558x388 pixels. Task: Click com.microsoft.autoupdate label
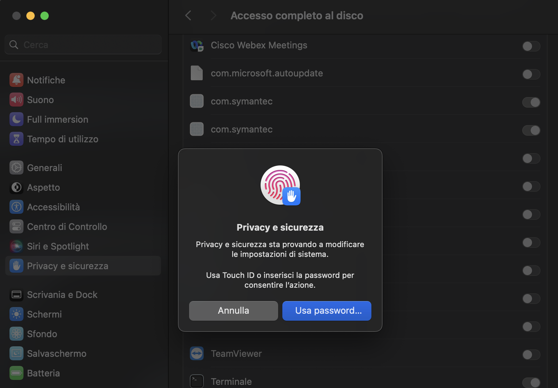[267, 73]
